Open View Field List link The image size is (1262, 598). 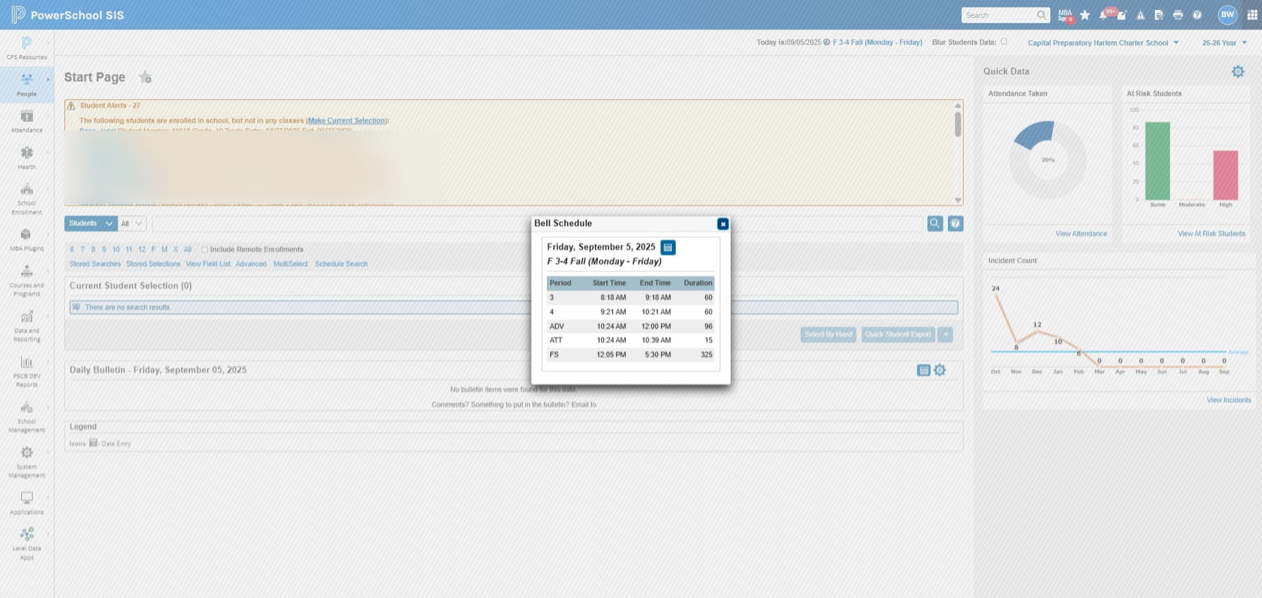208,264
